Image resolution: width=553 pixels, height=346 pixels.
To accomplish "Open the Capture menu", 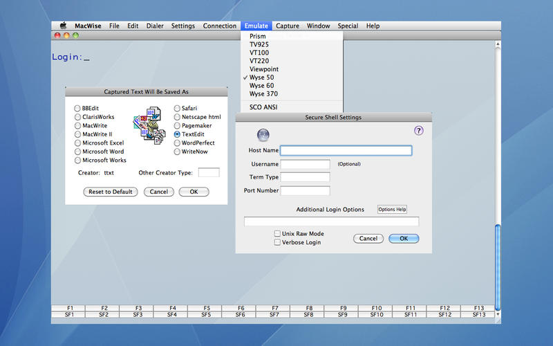I will click(288, 26).
